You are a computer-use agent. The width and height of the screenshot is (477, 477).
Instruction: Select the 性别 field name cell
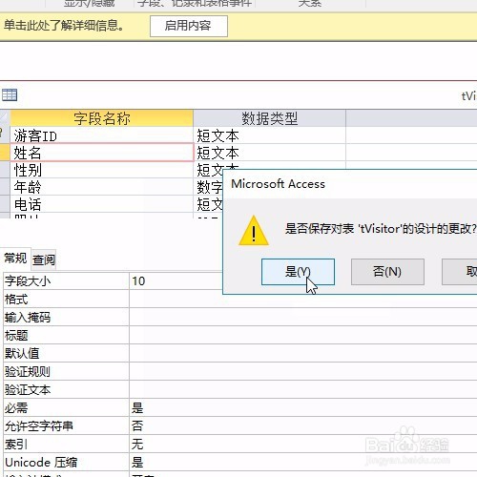tap(102, 170)
